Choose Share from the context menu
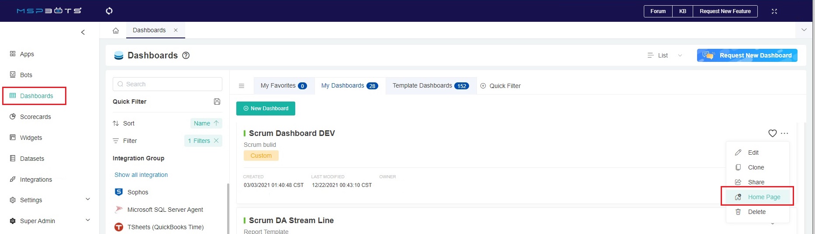 pyautogui.click(x=758, y=182)
